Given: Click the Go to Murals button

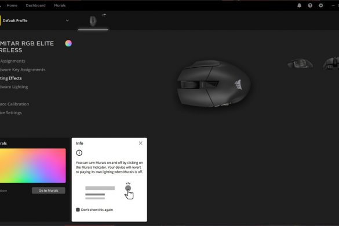Looking at the screenshot, I should pyautogui.click(x=49, y=191).
